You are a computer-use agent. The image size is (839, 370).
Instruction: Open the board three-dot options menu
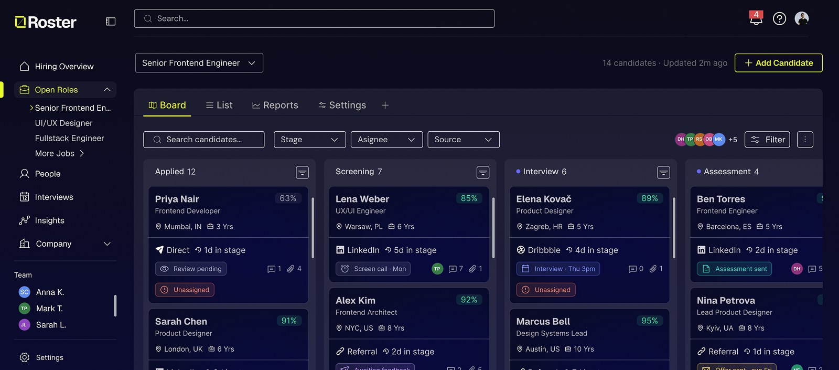(805, 140)
